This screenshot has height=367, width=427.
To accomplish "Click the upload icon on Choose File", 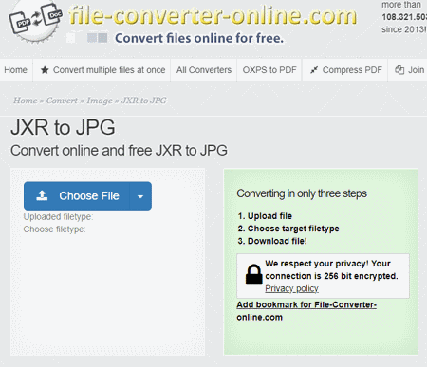I will tap(42, 195).
